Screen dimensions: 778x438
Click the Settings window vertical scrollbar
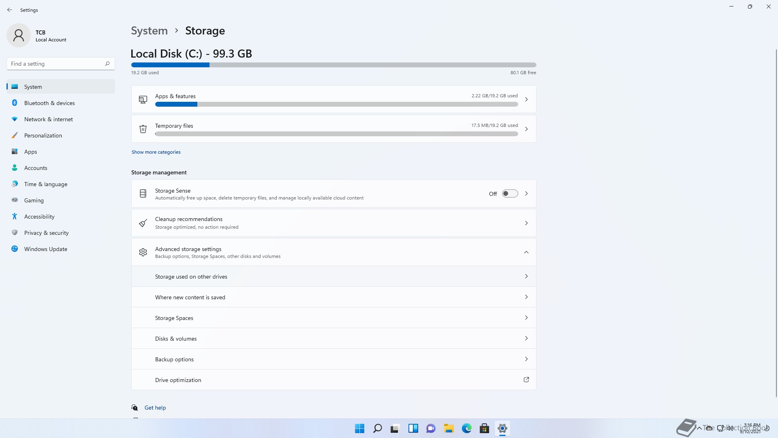(x=776, y=223)
